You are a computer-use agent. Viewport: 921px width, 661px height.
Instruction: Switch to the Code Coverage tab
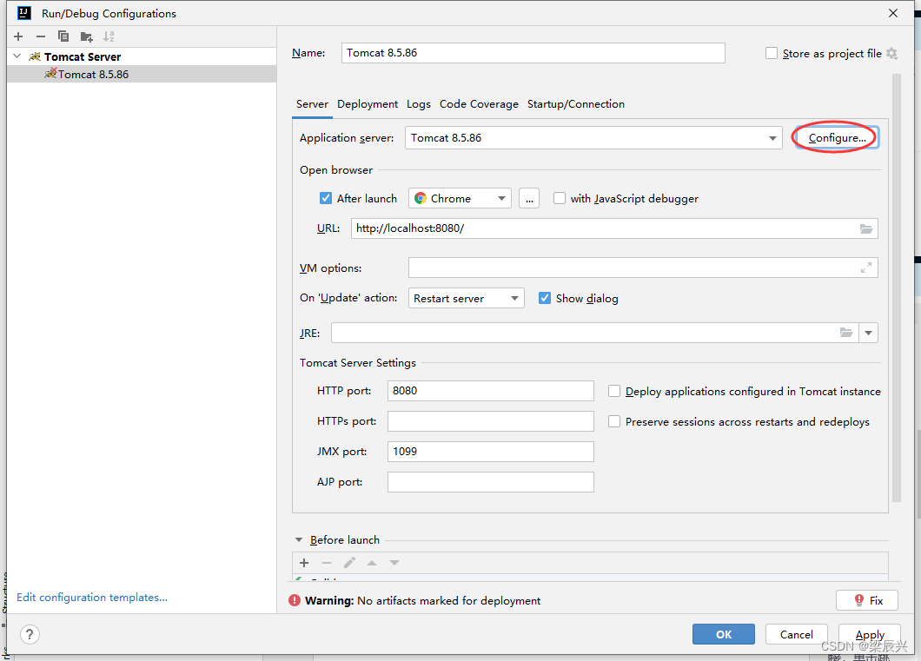[479, 104]
